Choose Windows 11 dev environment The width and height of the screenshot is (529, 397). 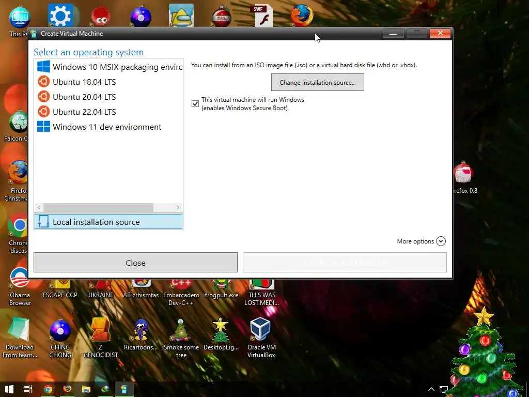(x=108, y=127)
